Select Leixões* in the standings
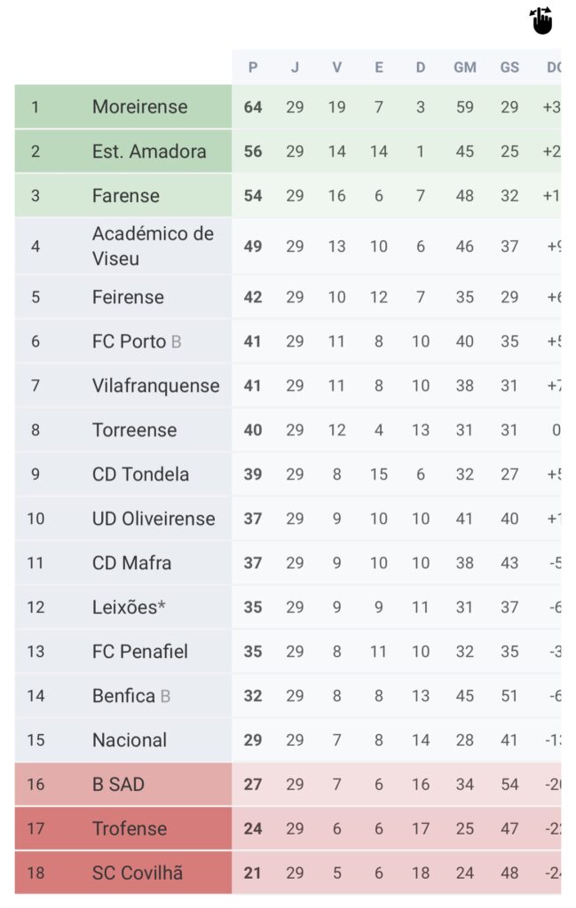Image resolution: width=576 pixels, height=908 pixels. (129, 607)
